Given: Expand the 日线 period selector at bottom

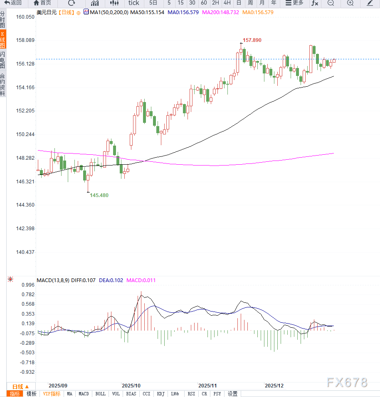Looking at the screenshot, I should 21,386.
